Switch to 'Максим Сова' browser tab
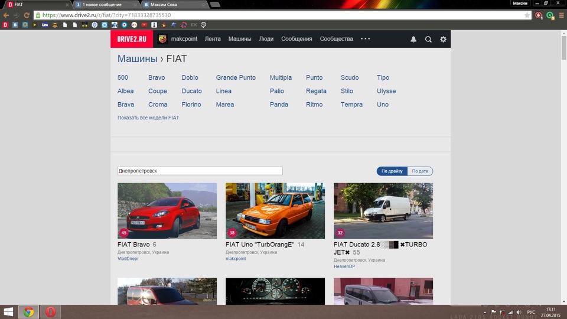 pyautogui.click(x=174, y=5)
